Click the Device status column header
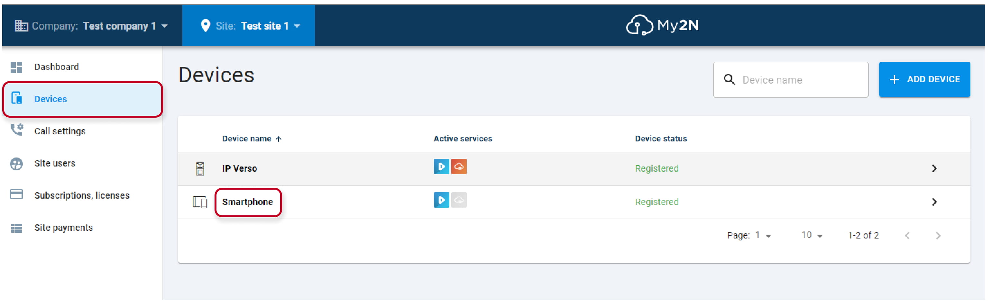Viewport: 991px width, 306px height. 661,139
